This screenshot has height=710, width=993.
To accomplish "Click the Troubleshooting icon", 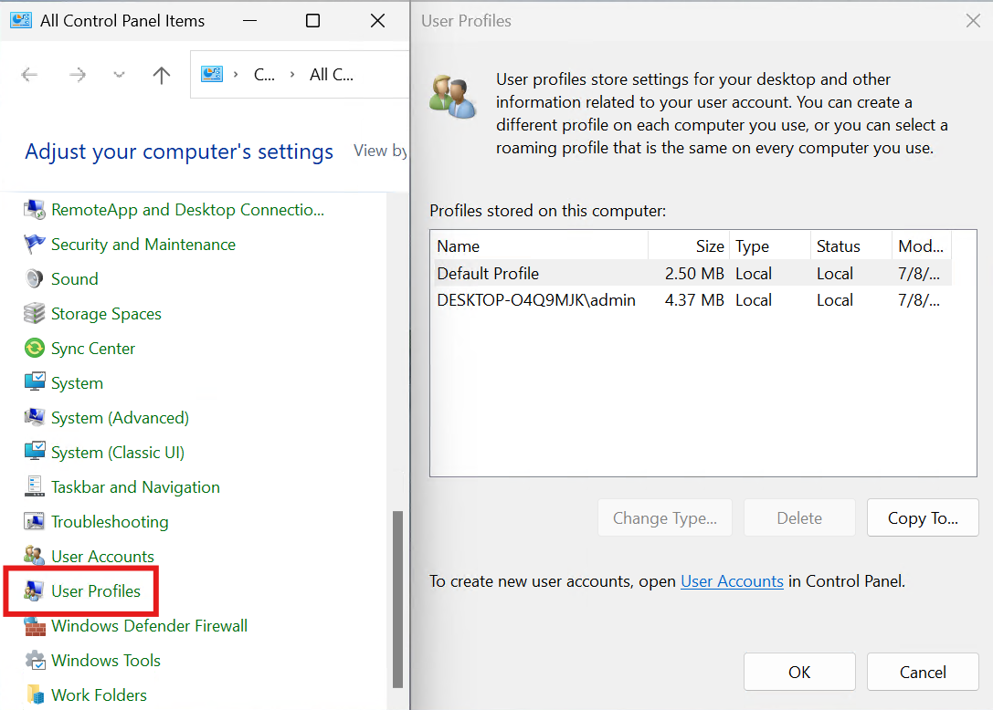I will pyautogui.click(x=34, y=521).
